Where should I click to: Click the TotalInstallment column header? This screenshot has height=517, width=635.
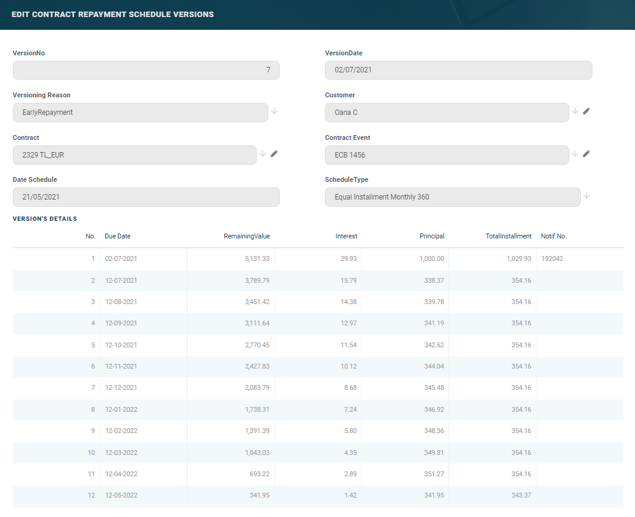508,236
